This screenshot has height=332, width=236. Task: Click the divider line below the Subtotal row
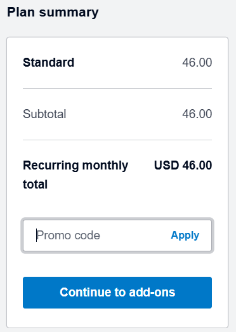[x=117, y=140]
